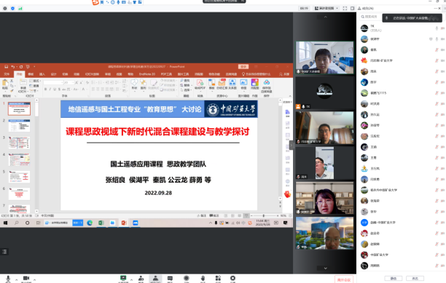Expand camera options arrow
The height and width of the screenshot is (283, 446).
[x=34, y=280]
